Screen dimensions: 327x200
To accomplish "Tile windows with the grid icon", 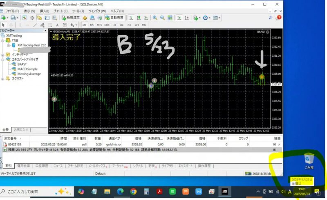I will [170, 18].
